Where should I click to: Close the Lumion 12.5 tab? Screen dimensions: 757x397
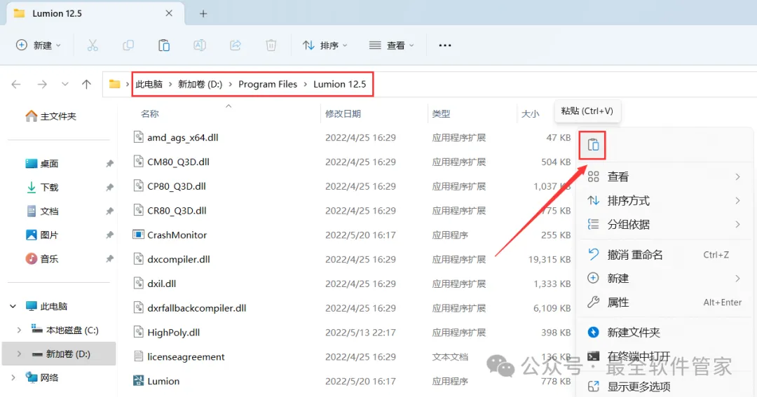[169, 13]
